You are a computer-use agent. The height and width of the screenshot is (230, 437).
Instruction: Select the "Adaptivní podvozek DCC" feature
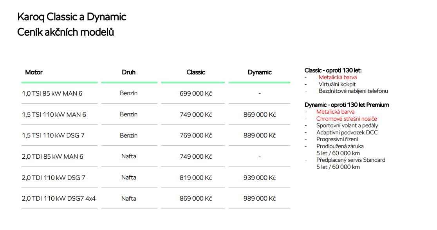[347, 132]
